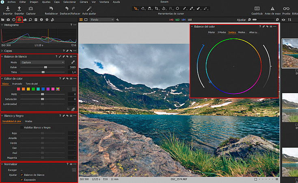Collapse the Editor de color panel
Viewport: 298px width, 183px height.
[2, 79]
